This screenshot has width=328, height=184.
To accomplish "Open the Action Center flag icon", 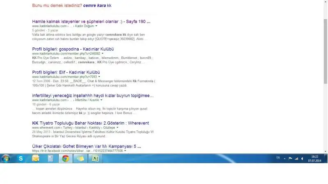I will click(290, 159).
